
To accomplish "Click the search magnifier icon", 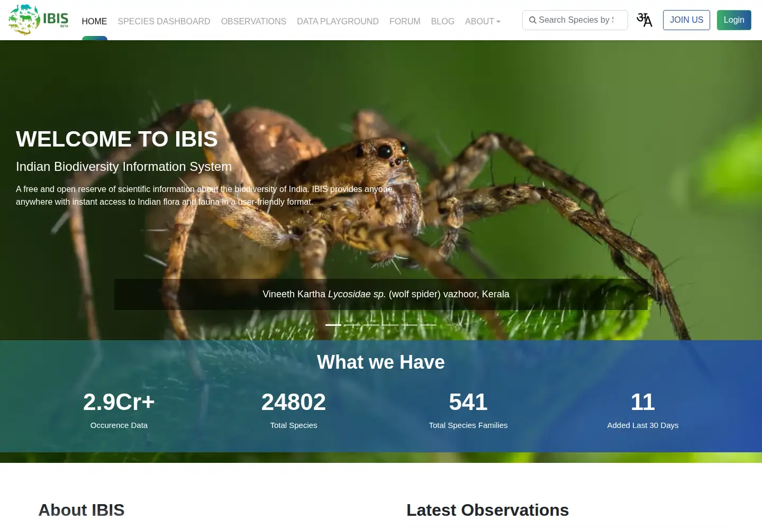I will [x=532, y=20].
